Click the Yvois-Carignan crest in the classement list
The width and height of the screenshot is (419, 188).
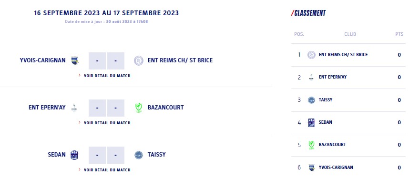[311, 168]
